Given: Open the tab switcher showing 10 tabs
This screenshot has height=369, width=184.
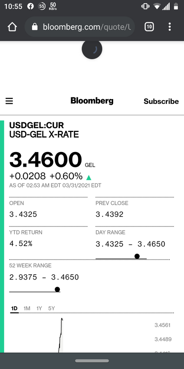Looking at the screenshot, I should [149, 27].
